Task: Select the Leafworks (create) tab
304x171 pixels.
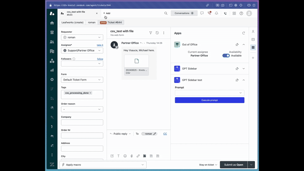Action: click(x=73, y=22)
